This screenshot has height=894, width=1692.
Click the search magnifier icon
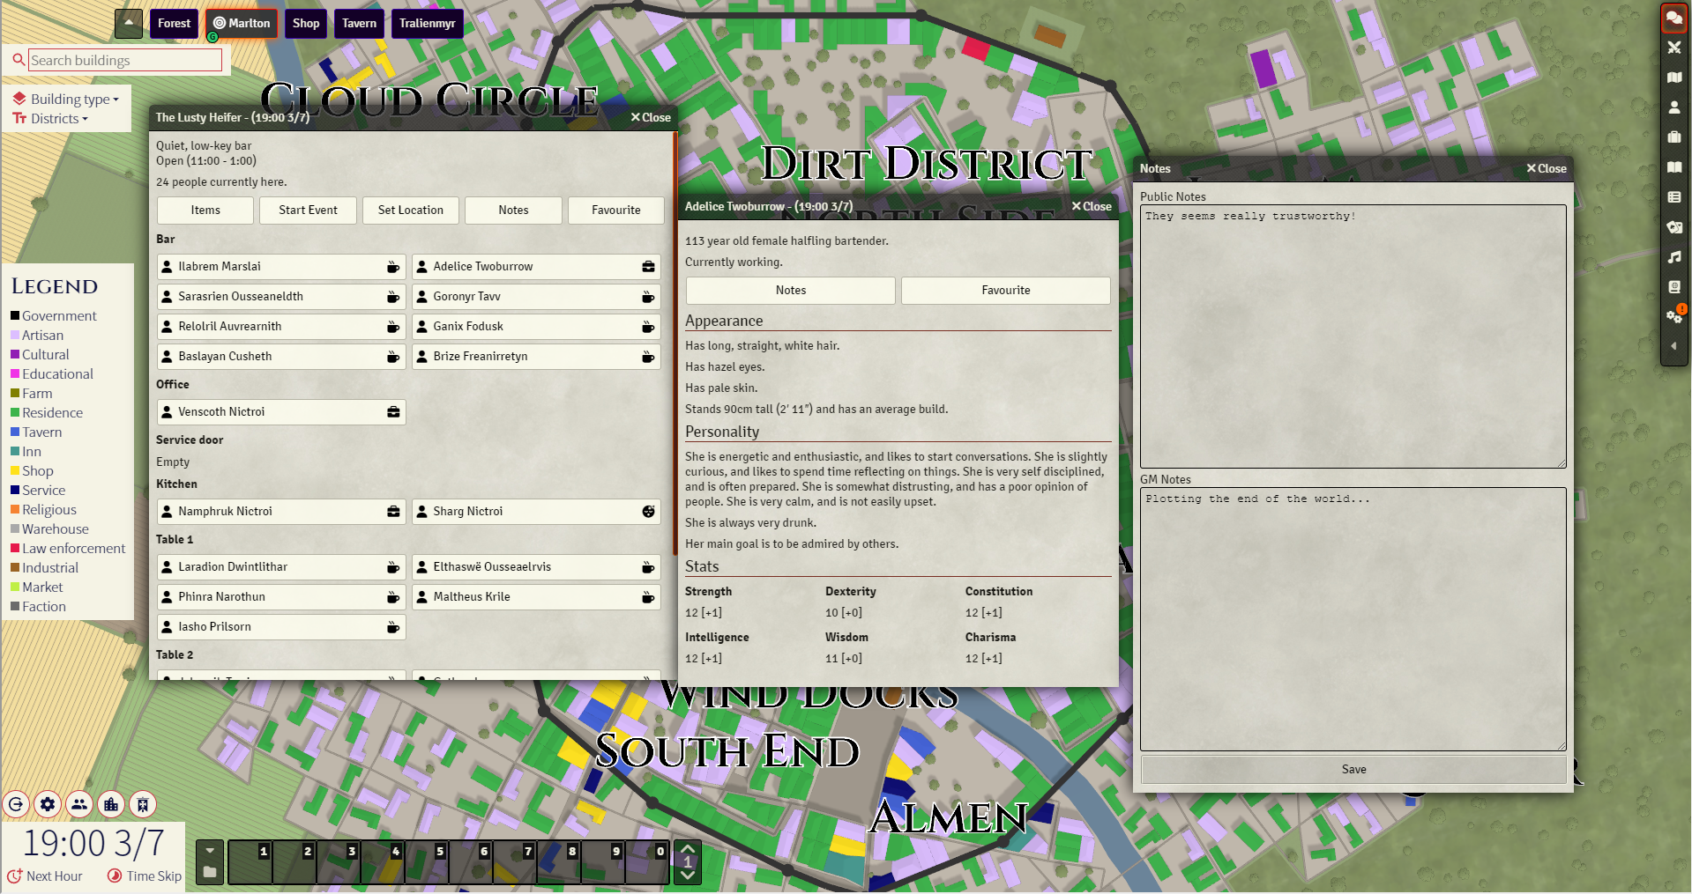[19, 60]
